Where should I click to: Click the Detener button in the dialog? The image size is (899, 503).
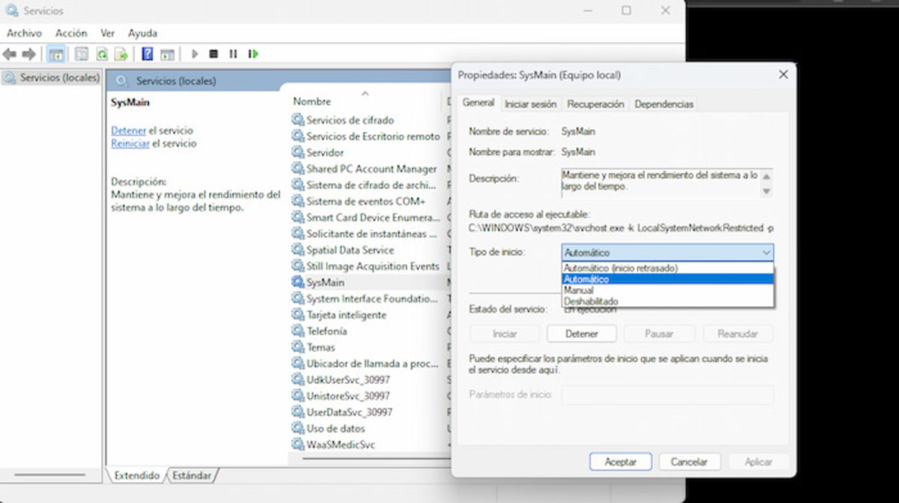tap(581, 333)
